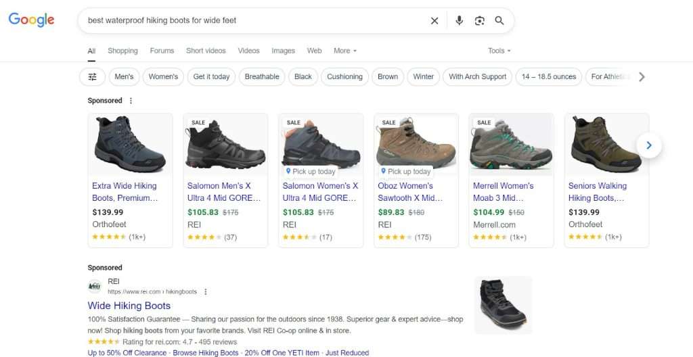This screenshot has height=357, width=693.
Task: Go to Google homepage via logo
Action: point(31,20)
